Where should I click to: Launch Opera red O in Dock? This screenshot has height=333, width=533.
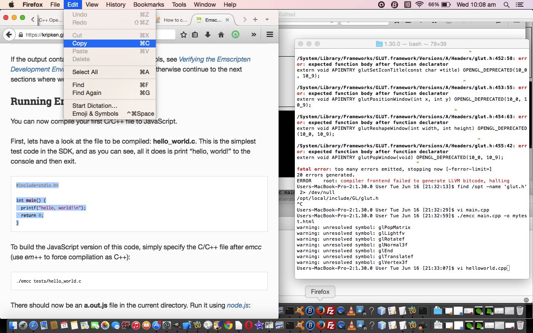click(249, 325)
